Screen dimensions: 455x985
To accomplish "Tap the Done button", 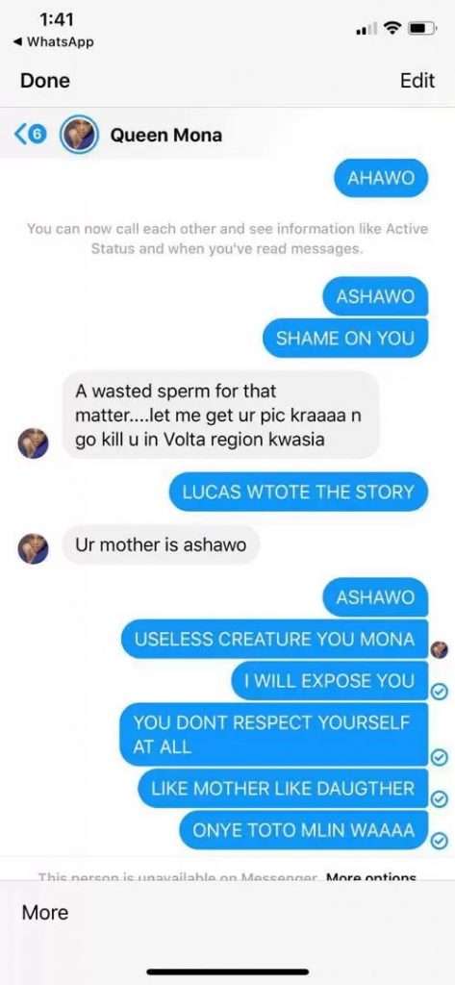I will pos(45,81).
